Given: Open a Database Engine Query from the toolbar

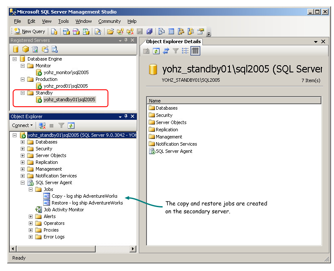Looking at the screenshot, I should point(54,31).
